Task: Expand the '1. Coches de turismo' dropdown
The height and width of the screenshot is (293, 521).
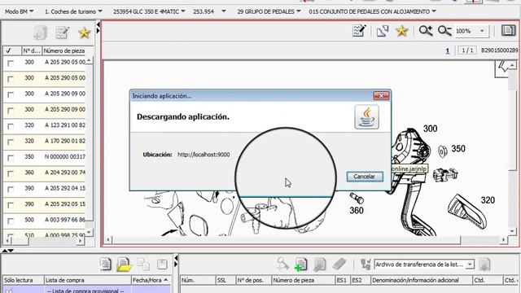Action: click(x=73, y=11)
